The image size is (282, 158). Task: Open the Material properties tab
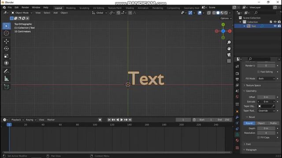(237, 140)
